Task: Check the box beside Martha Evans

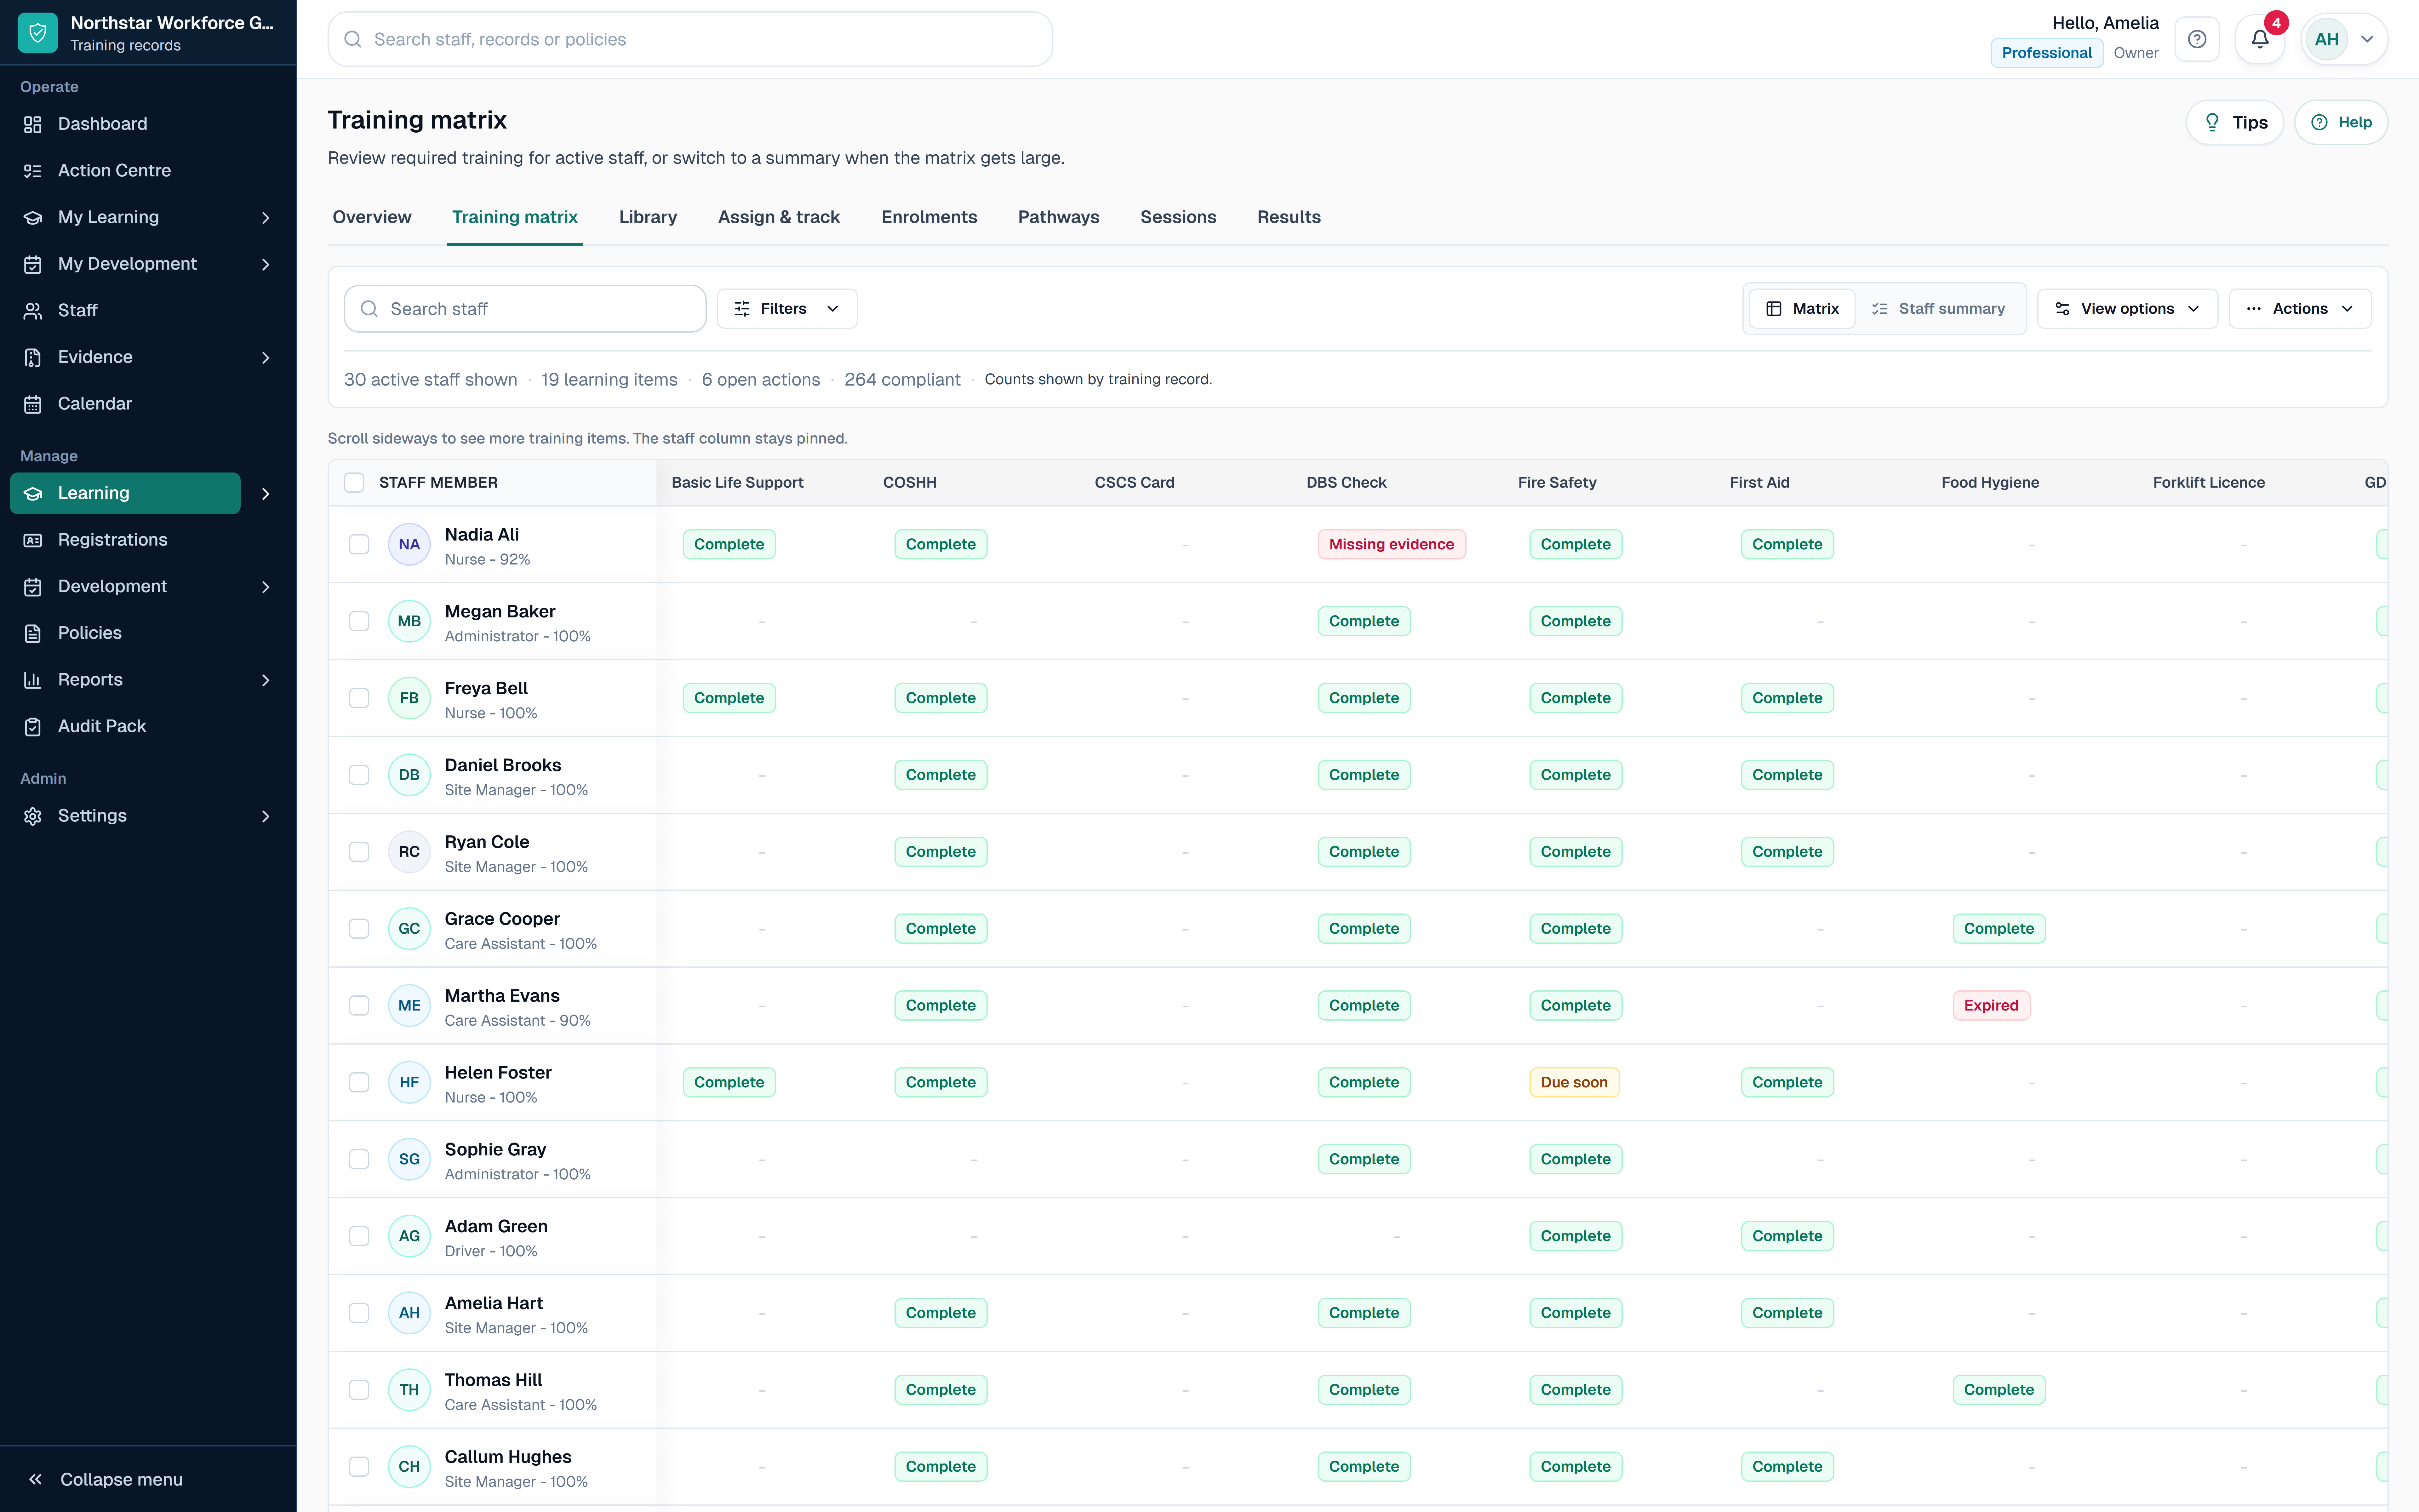Action: (x=359, y=1006)
